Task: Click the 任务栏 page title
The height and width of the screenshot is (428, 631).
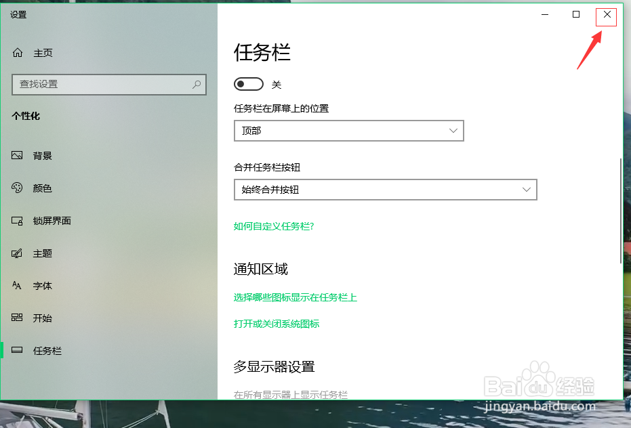Action: [x=262, y=52]
